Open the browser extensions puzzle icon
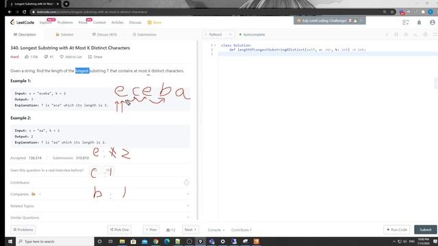 pyautogui.click(x=423, y=12)
